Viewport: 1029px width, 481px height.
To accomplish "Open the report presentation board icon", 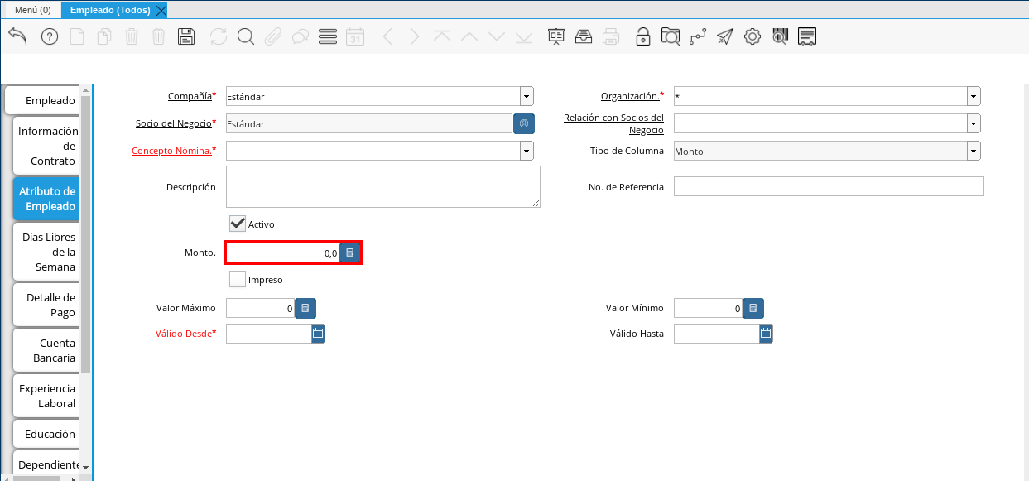I will coord(556,36).
